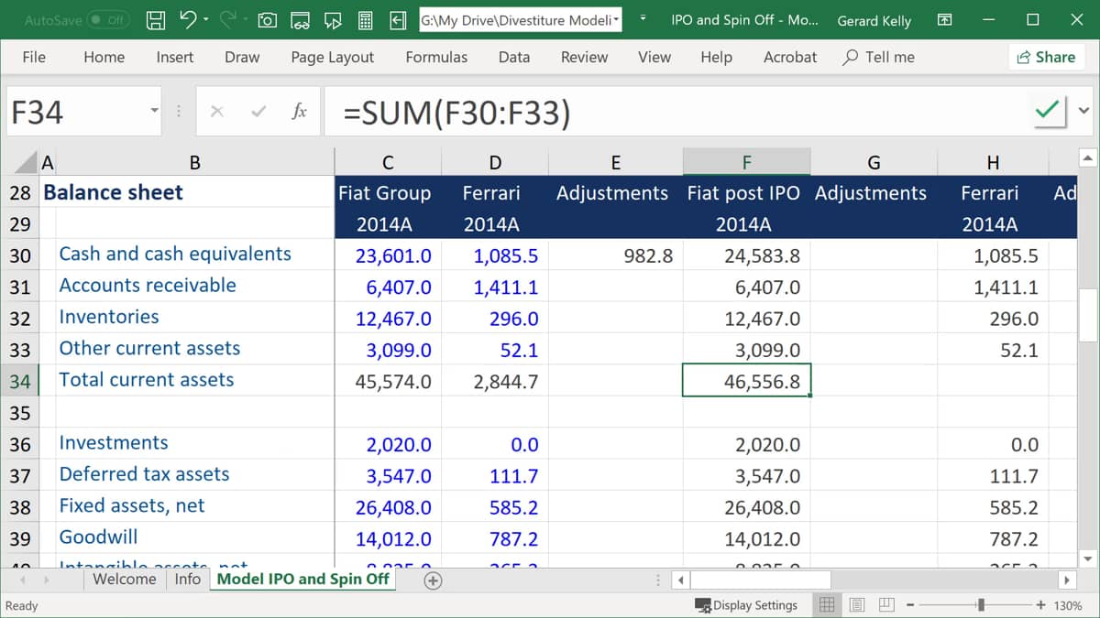Open the Insert ribbon tab
The width and height of the screenshot is (1100, 618).
coord(174,57)
